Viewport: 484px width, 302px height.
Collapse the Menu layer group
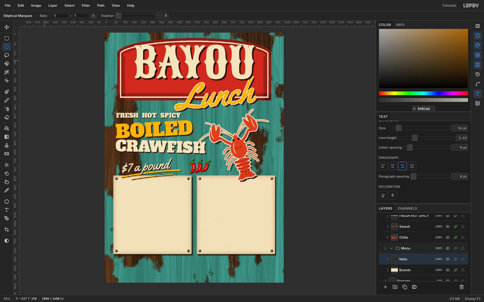tap(391, 248)
